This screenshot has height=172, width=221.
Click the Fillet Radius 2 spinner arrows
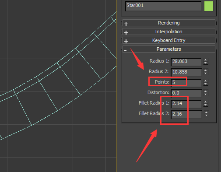(206, 114)
